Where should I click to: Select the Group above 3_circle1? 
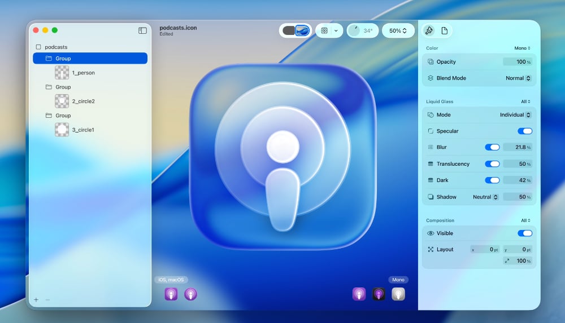[x=63, y=116]
